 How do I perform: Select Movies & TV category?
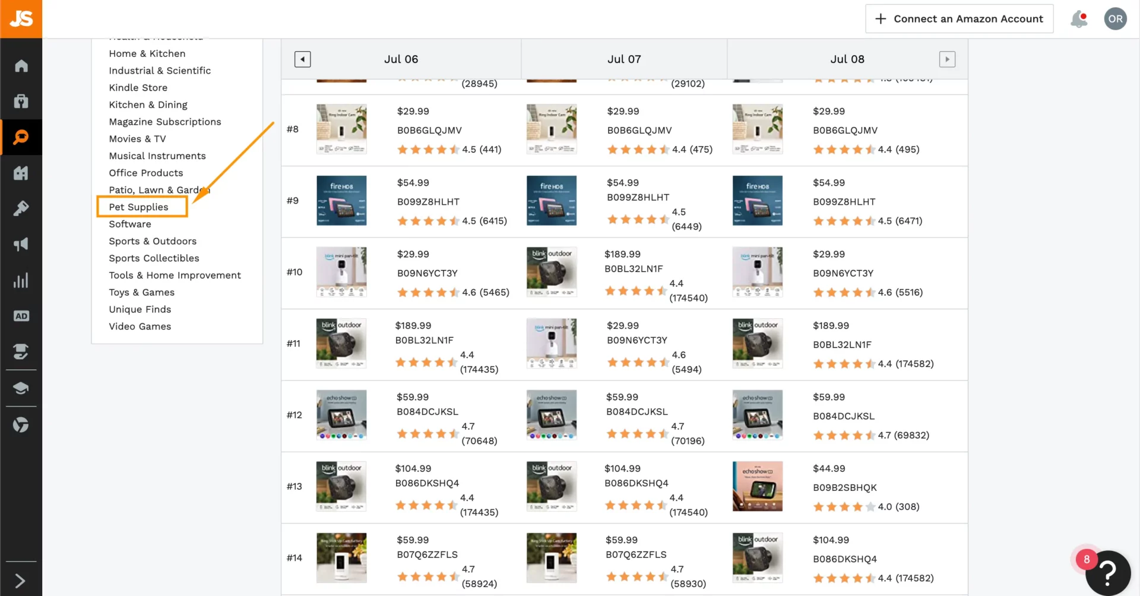[x=137, y=139]
